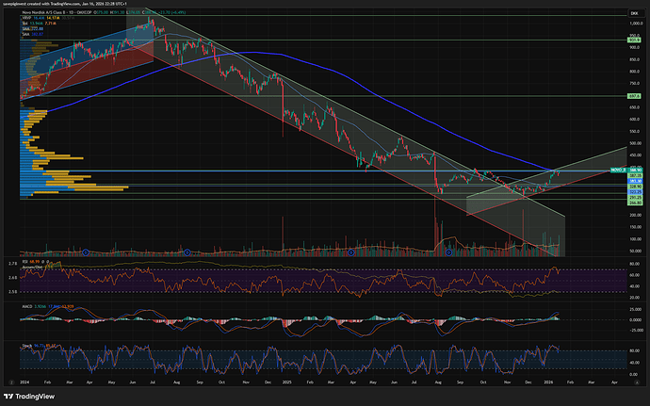Image resolution: width=650 pixels, height=406 pixels.
Task: Click the 266.80 price level label
Action: [x=635, y=202]
